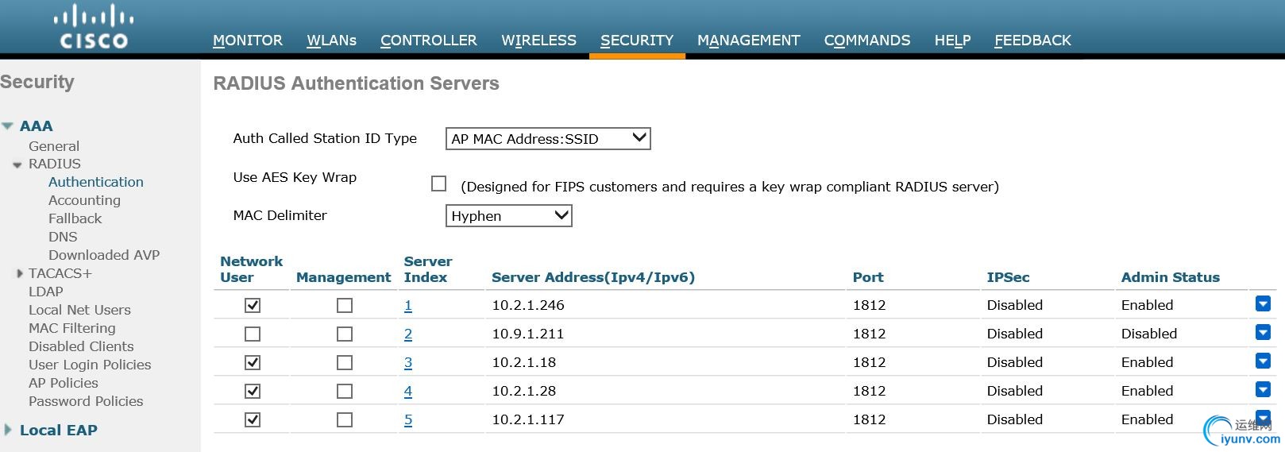This screenshot has width=1285, height=452.
Task: Open server index 3 link
Action: click(408, 362)
